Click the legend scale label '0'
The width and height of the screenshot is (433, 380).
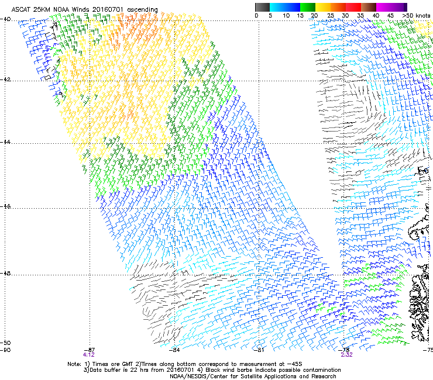256,16
